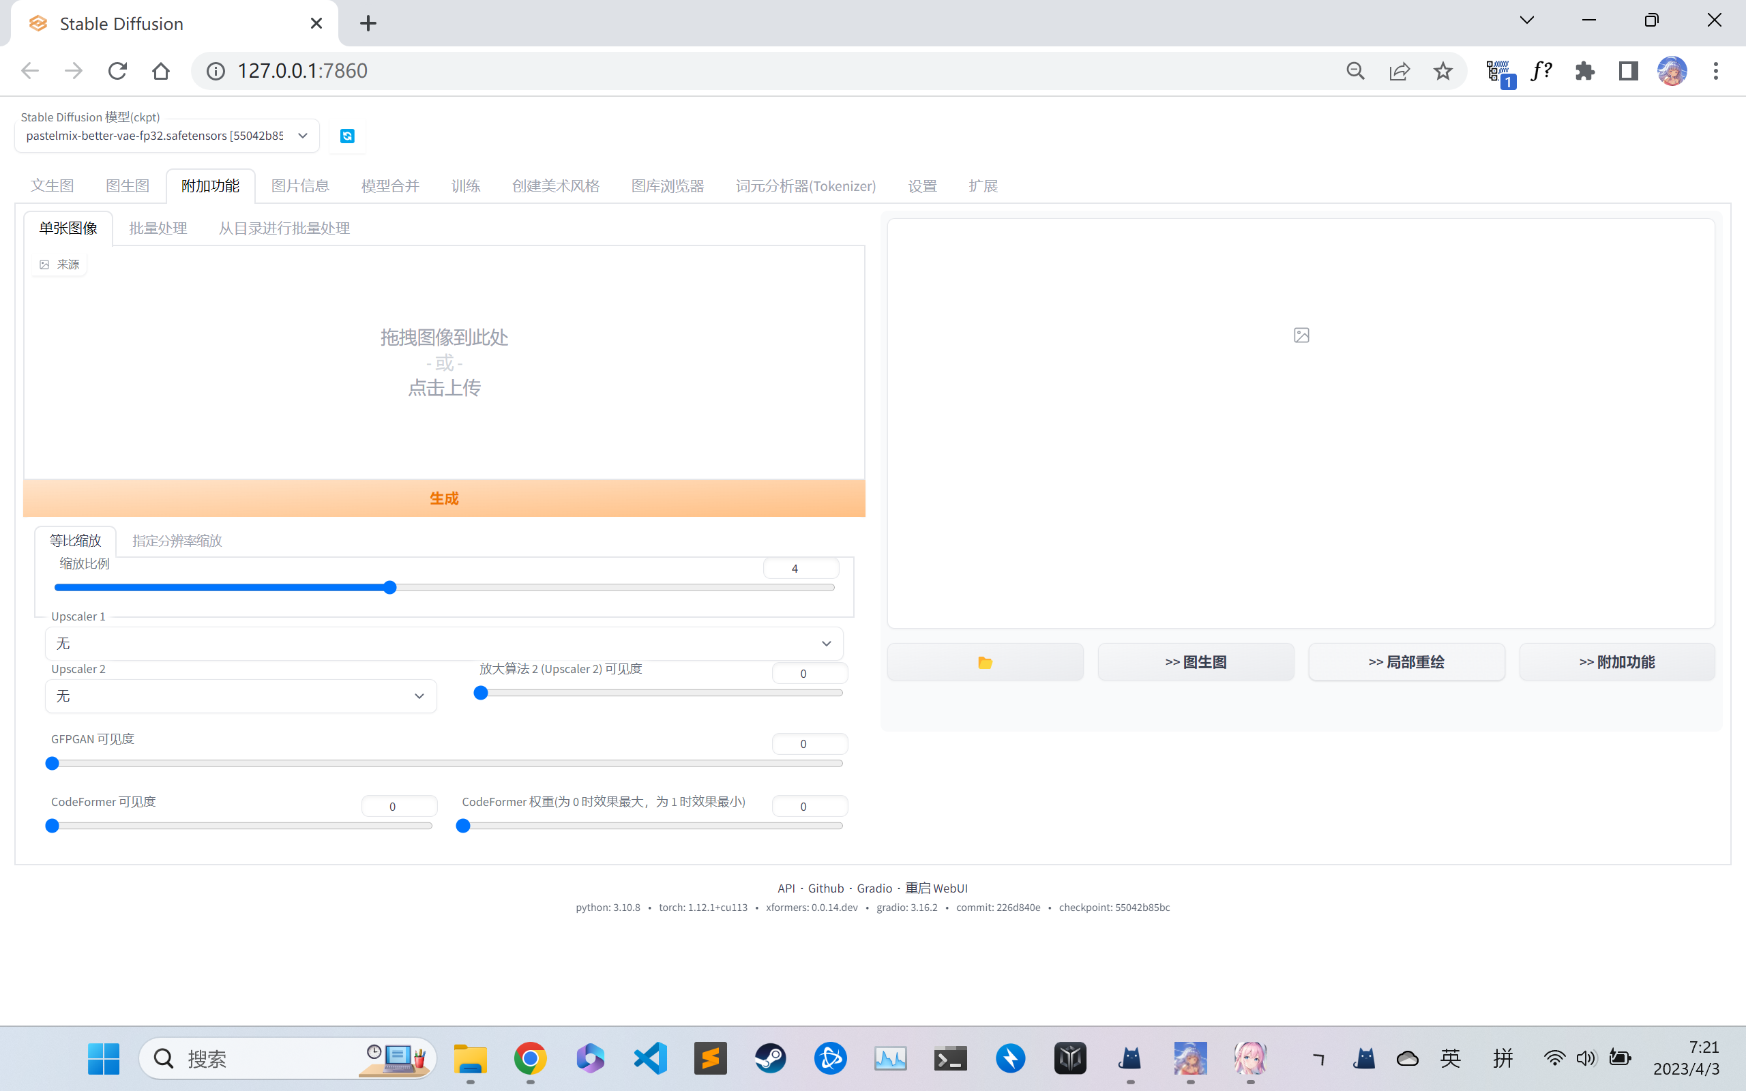The image size is (1746, 1091).
Task: Click the GFPGAN 可见度 slider handle
Action: pyautogui.click(x=52, y=764)
